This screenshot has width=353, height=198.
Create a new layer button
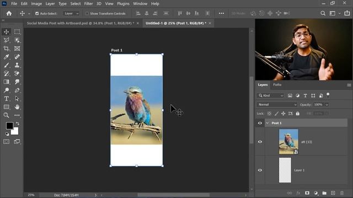pyautogui.click(x=333, y=193)
